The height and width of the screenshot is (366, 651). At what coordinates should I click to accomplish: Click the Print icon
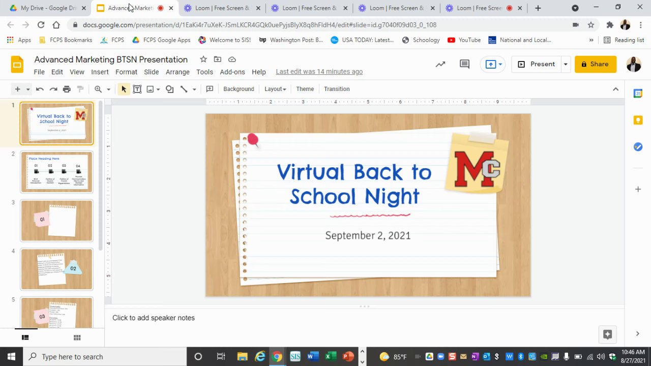tap(67, 89)
